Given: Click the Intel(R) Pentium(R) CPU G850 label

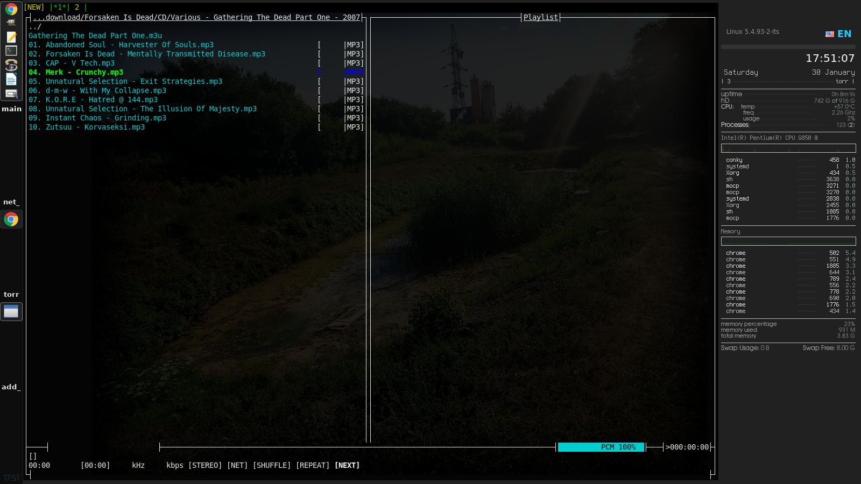Looking at the screenshot, I should [769, 138].
